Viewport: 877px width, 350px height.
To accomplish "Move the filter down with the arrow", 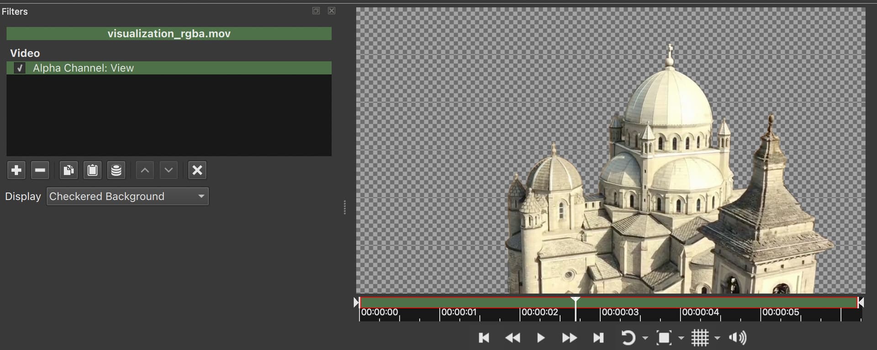I will tap(169, 170).
